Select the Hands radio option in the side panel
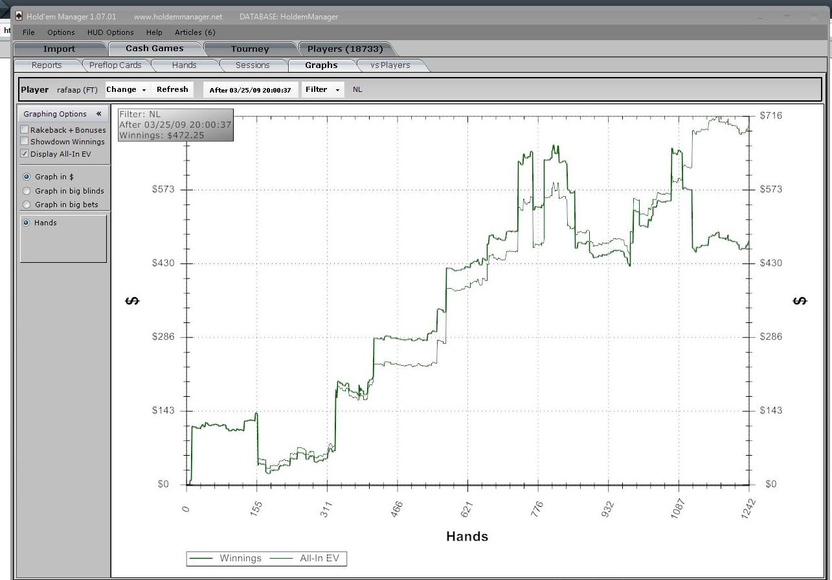 pos(27,223)
